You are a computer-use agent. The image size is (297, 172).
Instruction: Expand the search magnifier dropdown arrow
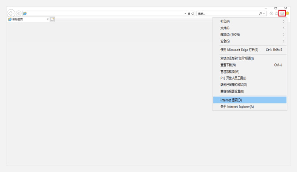coord(264,13)
